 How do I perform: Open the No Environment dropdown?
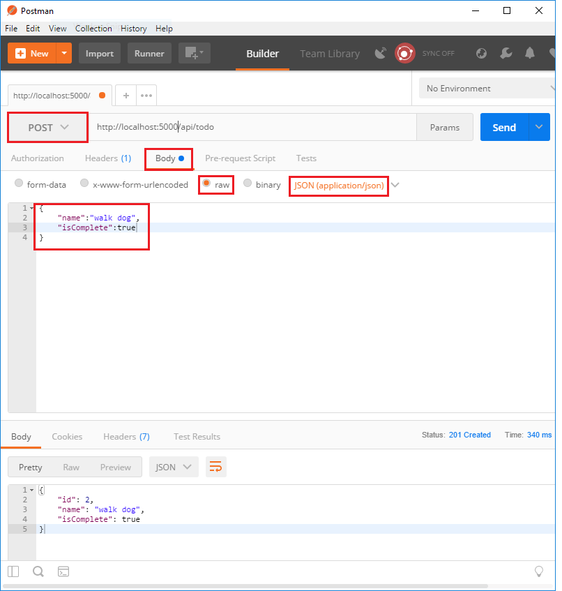(487, 88)
